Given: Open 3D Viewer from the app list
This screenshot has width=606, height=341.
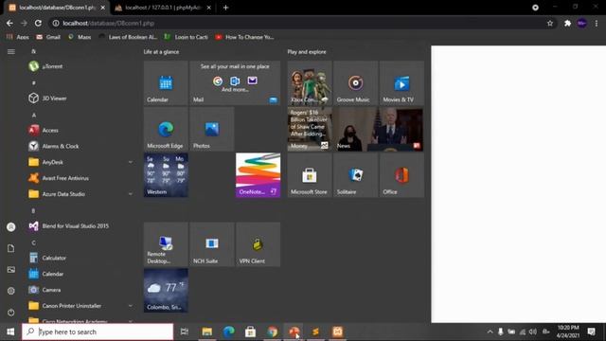Looking at the screenshot, I should [x=80, y=99].
